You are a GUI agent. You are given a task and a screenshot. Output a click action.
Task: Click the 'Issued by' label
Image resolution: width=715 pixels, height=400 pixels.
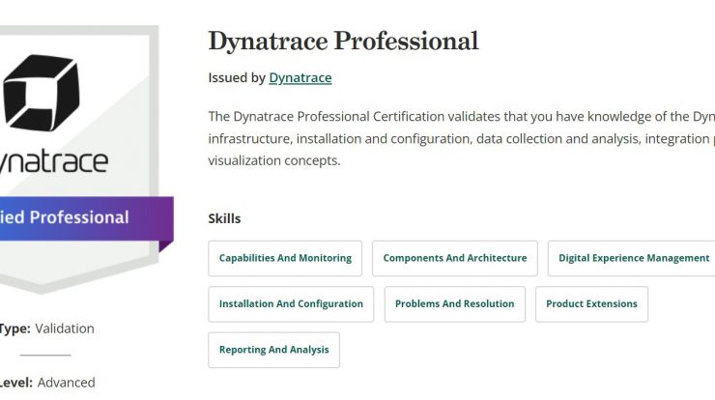pyautogui.click(x=237, y=78)
